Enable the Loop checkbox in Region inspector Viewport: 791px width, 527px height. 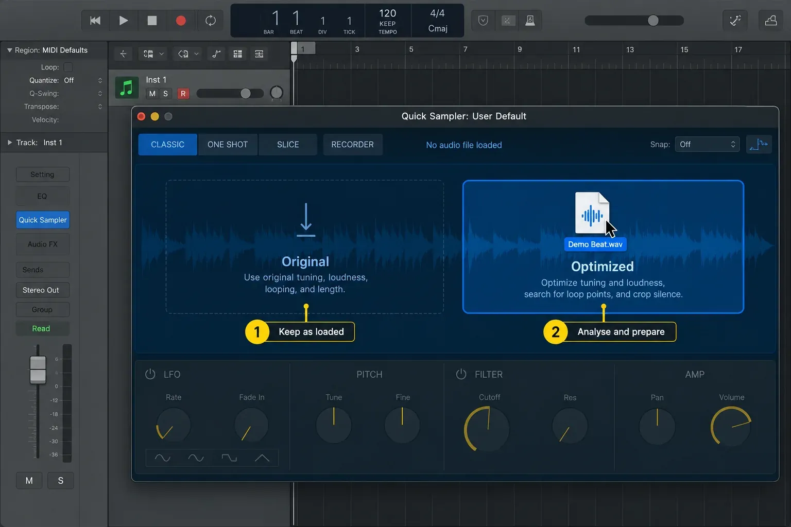click(68, 67)
